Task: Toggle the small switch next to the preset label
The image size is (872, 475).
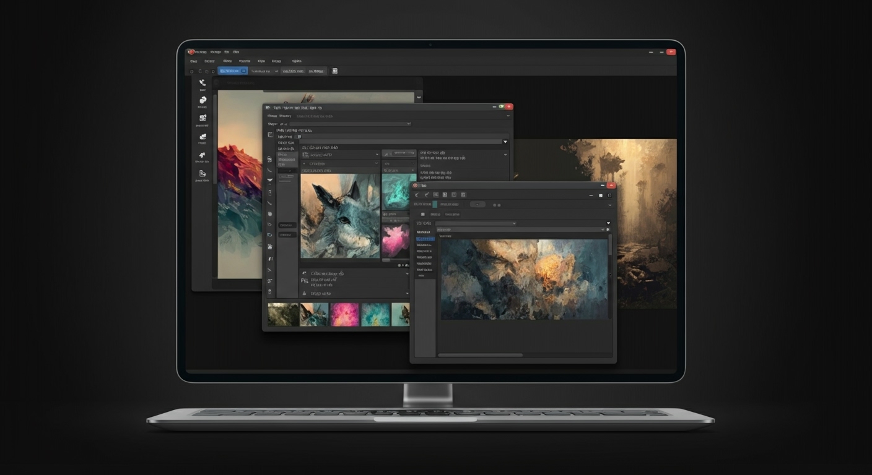Action: pyautogui.click(x=299, y=137)
